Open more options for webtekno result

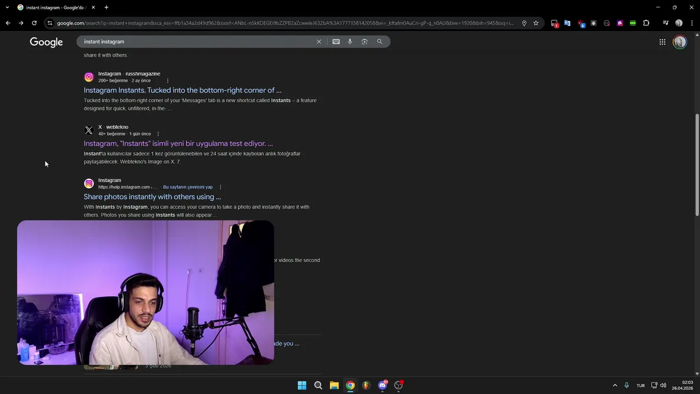[x=158, y=134]
